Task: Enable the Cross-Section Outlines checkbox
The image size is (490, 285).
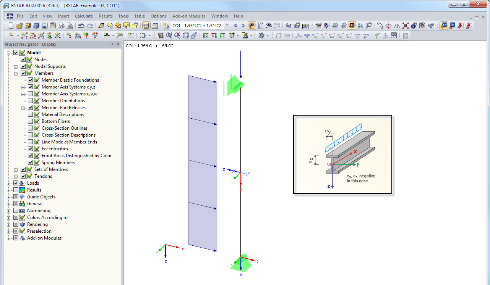Action: tap(30, 128)
